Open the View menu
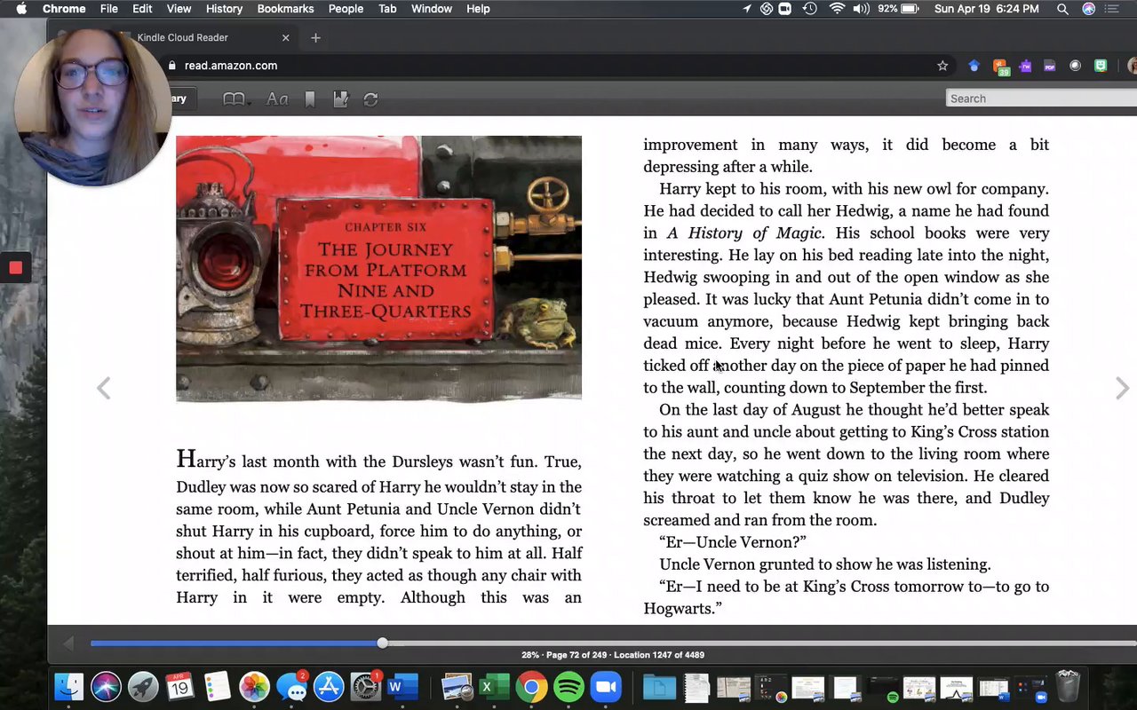 (179, 9)
